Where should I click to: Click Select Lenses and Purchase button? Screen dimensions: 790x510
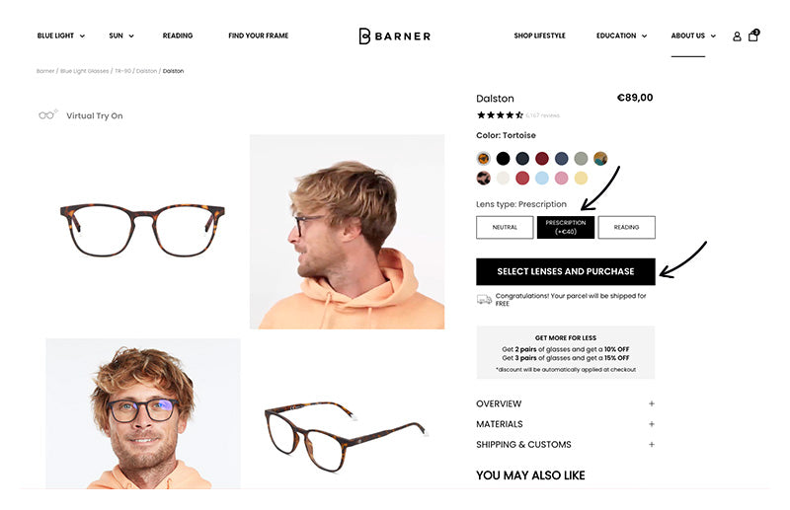coord(565,272)
